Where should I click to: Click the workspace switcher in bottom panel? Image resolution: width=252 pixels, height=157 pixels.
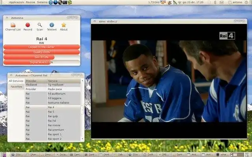pyautogui.click(x=237, y=155)
